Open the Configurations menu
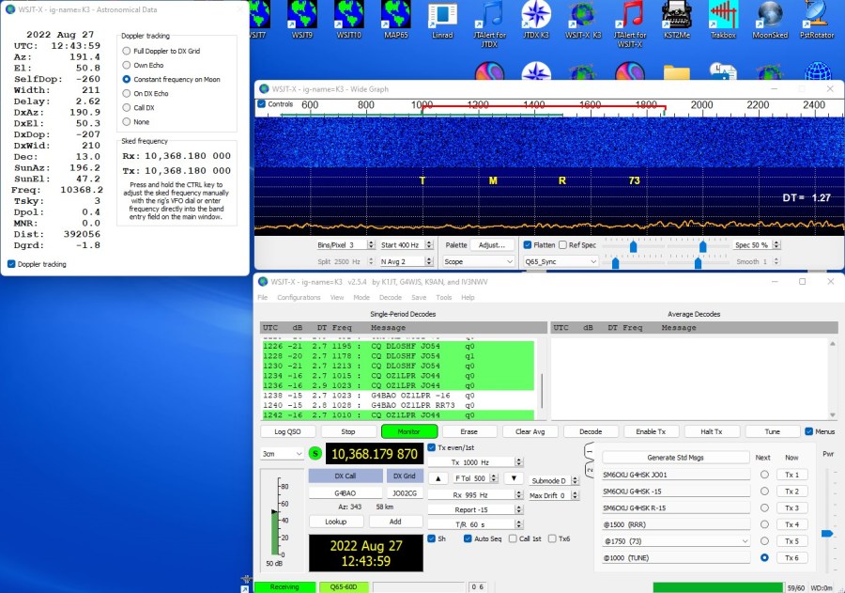The image size is (845, 593). [299, 297]
